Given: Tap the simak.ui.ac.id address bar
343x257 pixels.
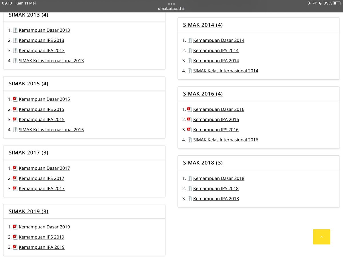Looking at the screenshot, I should [171, 9].
